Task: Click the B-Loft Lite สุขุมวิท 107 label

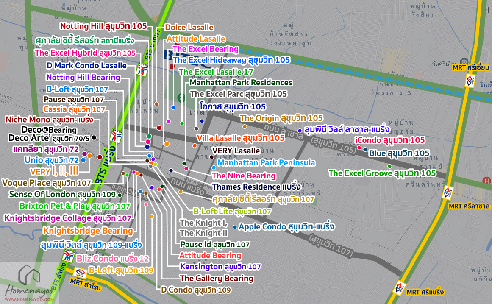Action: (232, 212)
